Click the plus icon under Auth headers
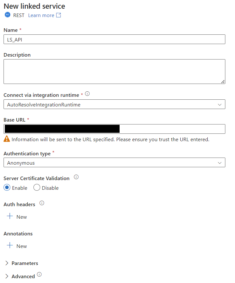Viewport: 235px width, 283px height. 10,216
